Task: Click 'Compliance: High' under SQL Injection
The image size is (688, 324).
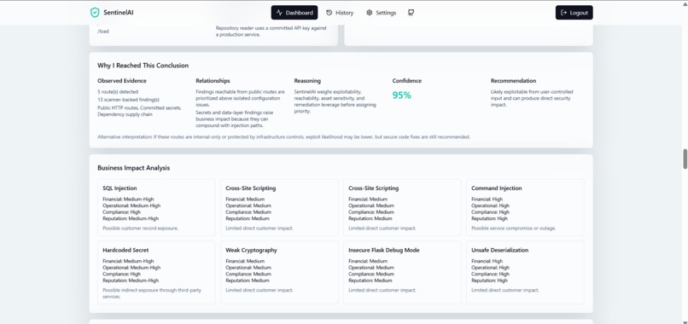Action: click(121, 211)
